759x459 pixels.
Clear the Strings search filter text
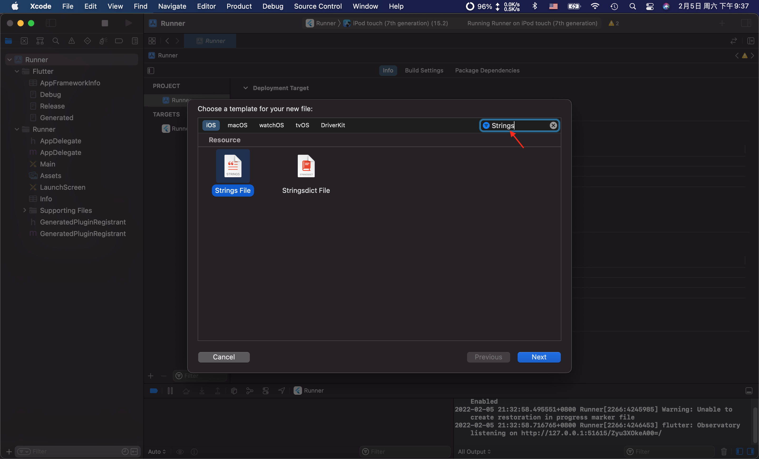pyautogui.click(x=553, y=125)
